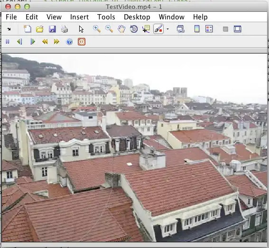269x248 pixels.
Task: Rewind the video with double-left arrows
Action: (x=45, y=42)
